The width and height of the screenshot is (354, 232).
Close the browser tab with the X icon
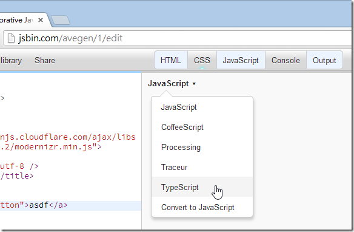(41, 21)
